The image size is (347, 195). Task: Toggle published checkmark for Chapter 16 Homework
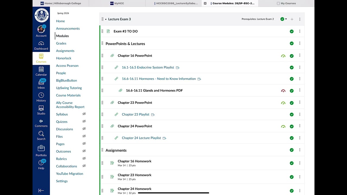[x=292, y=163]
